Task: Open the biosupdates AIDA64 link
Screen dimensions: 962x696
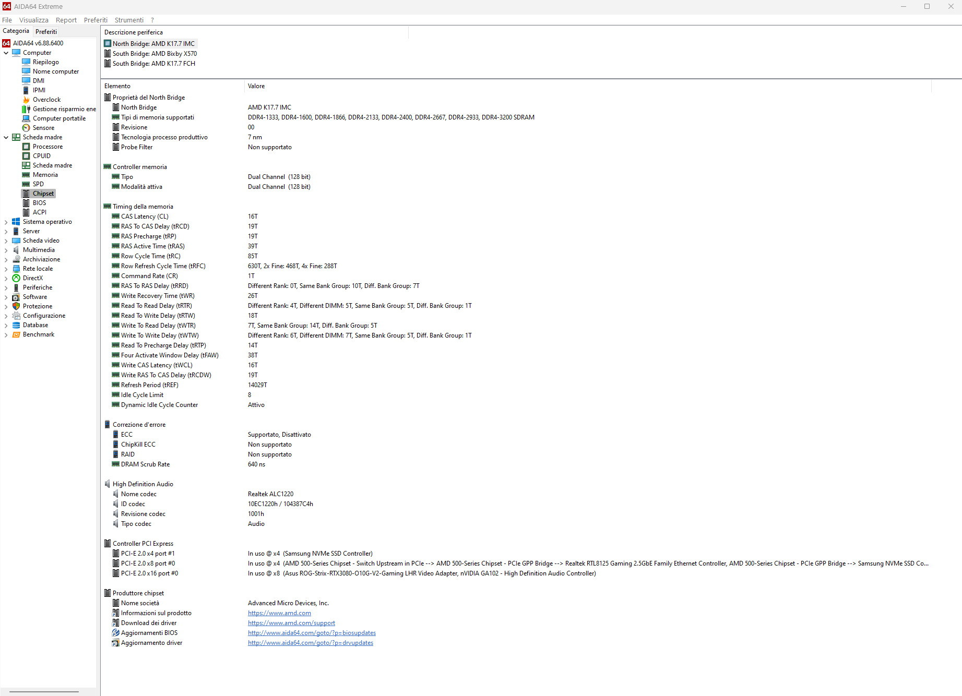Action: tap(312, 633)
